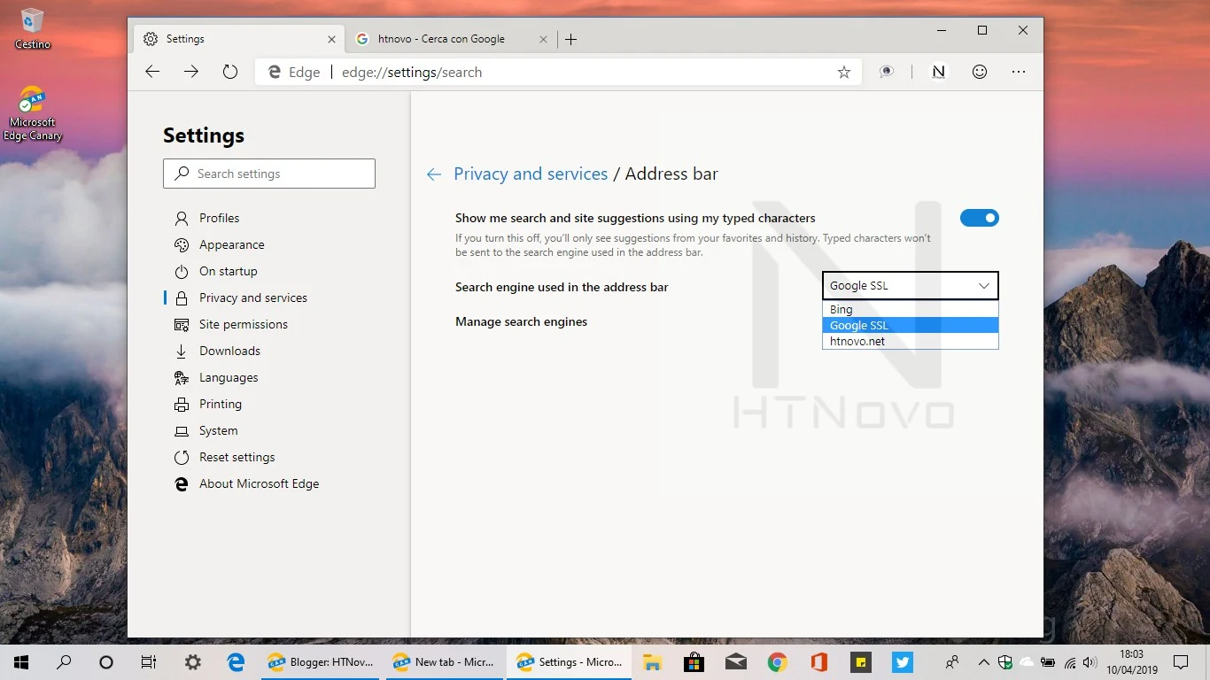Open the Settings and more ellipsis menu
The height and width of the screenshot is (680, 1210).
click(x=1019, y=72)
